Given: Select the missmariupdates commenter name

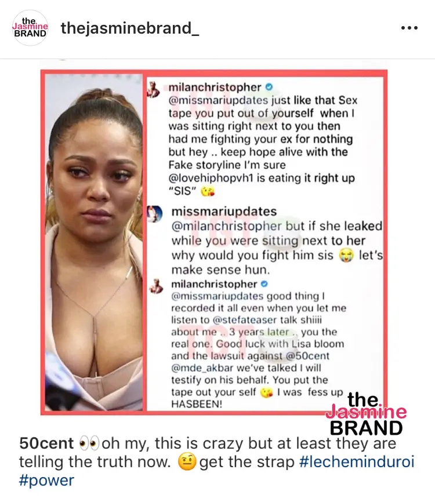Looking at the screenshot, I should (224, 212).
